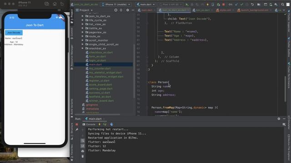Open Dart DevTools blue icon in Run panel

pyautogui.click(x=111, y=125)
